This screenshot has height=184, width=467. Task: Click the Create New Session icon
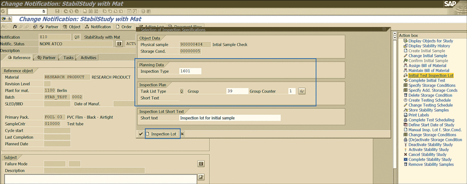click(129, 11)
